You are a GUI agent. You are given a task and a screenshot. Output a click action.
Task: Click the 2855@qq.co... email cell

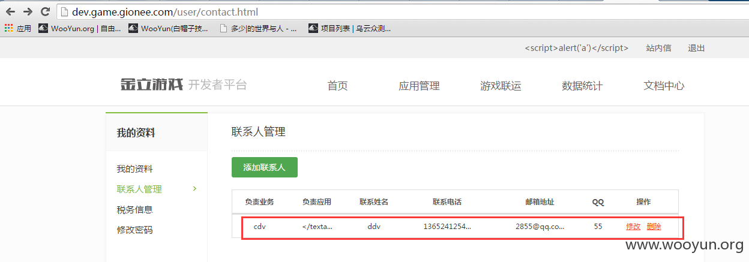540,227
